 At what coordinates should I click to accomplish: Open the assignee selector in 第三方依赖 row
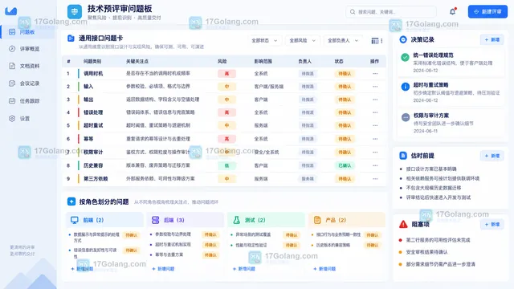[x=308, y=179]
